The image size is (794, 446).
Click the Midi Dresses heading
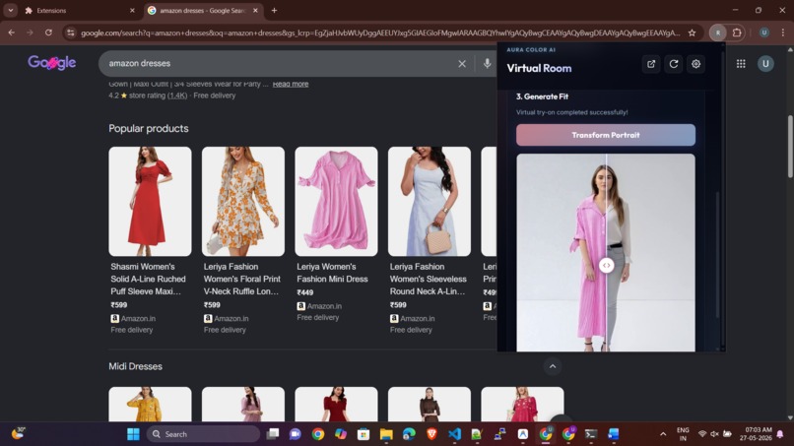[135, 366]
